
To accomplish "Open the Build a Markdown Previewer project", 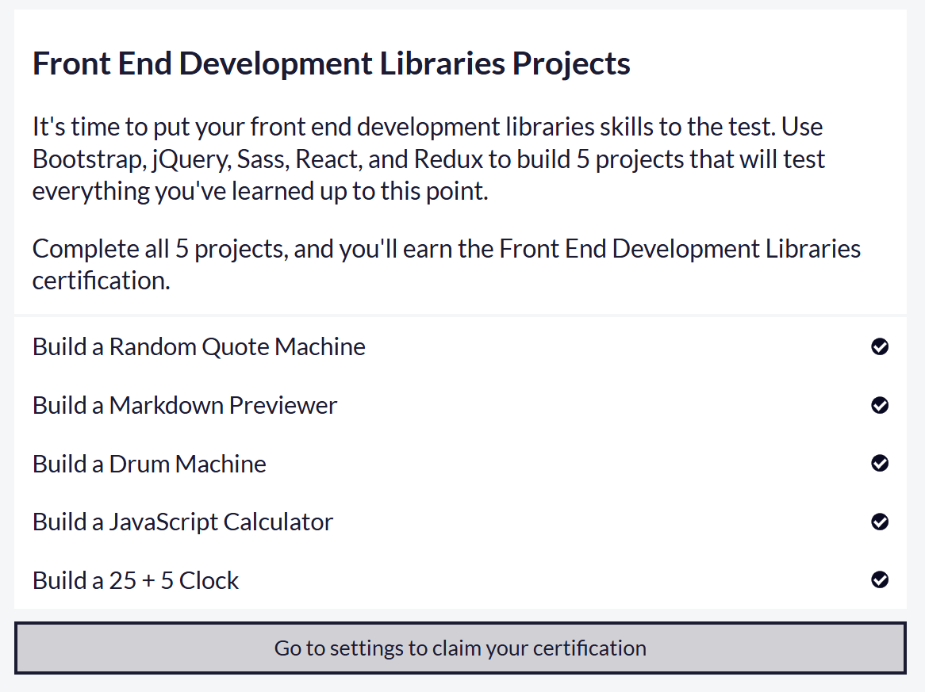I will point(185,405).
